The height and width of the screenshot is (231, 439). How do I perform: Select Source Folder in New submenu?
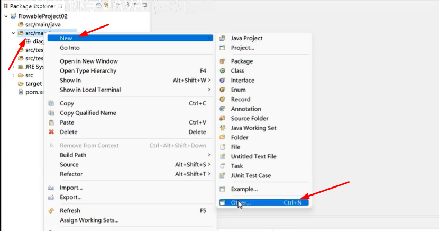point(249,118)
